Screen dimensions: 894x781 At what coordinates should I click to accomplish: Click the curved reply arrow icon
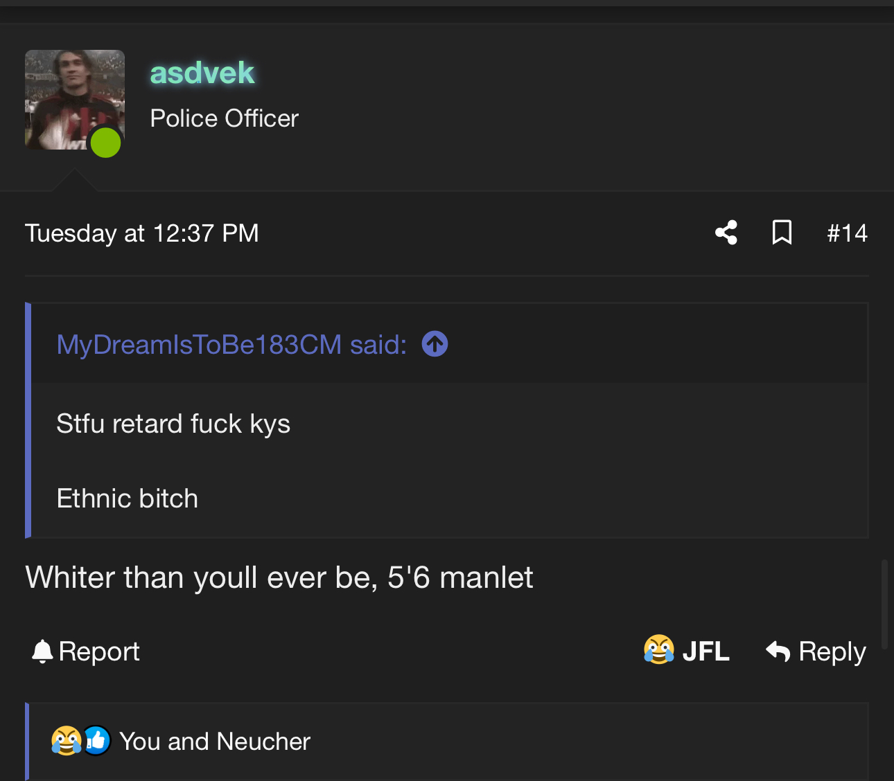(x=778, y=652)
